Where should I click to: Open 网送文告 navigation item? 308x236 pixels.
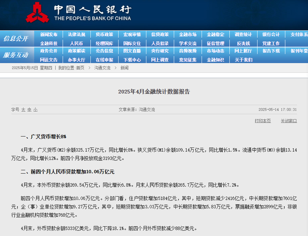tap(49, 60)
